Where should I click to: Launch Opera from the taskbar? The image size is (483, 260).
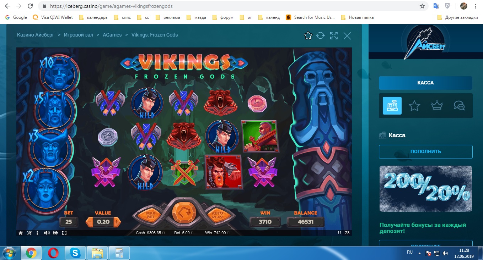click(x=53, y=253)
